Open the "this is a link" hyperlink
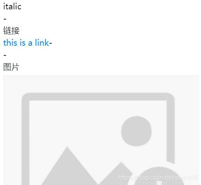 pos(26,43)
